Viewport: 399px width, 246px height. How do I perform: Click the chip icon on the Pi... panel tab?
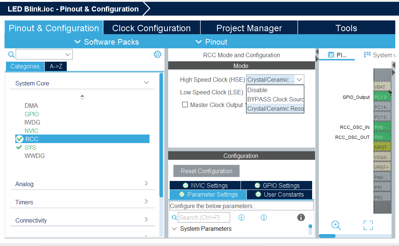pyautogui.click(x=330, y=54)
